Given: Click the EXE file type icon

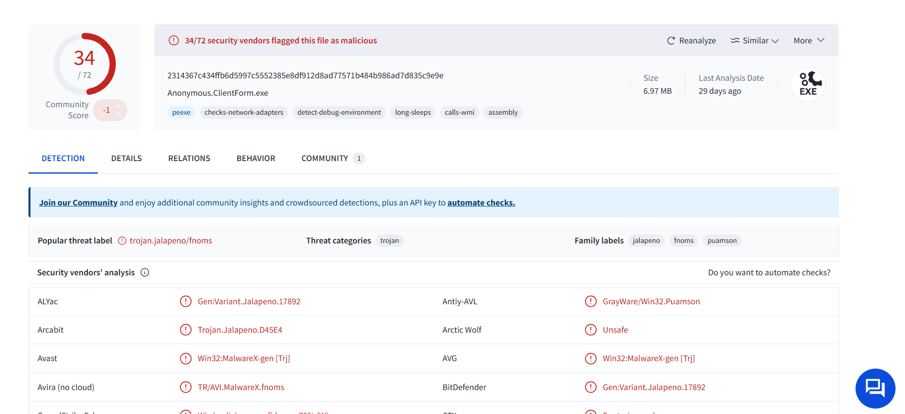Looking at the screenshot, I should pyautogui.click(x=808, y=84).
